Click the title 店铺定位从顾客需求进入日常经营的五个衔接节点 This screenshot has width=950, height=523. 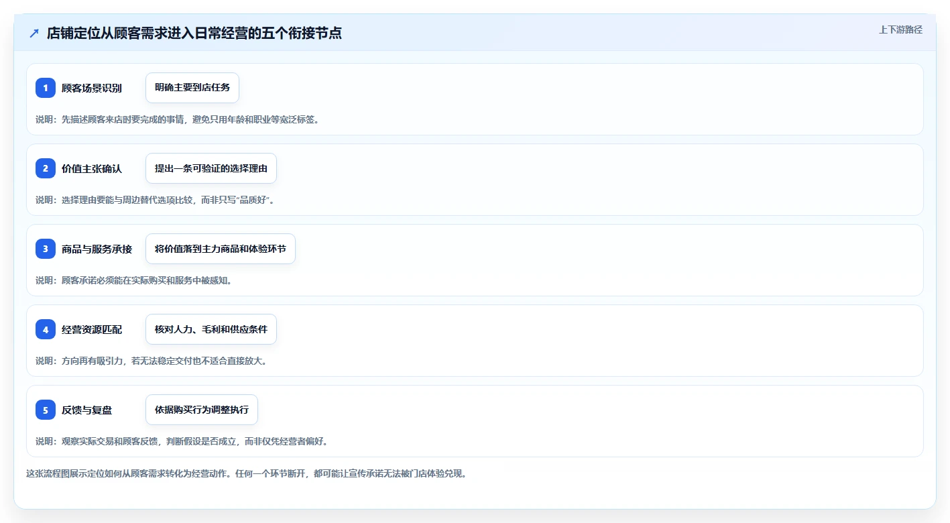(194, 33)
